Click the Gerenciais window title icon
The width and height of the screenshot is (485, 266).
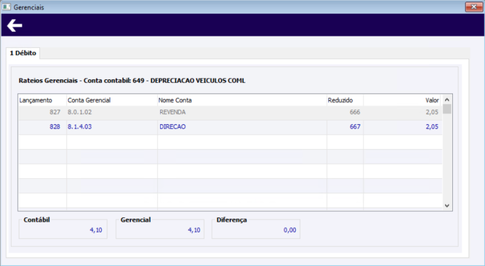6,7
